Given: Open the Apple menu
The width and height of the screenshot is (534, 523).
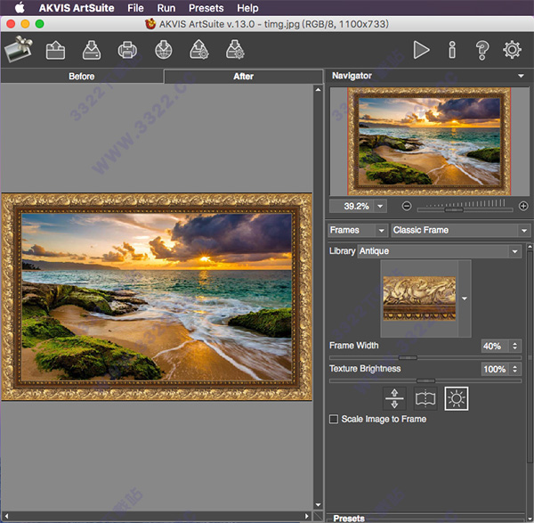Looking at the screenshot, I should coord(20,7).
